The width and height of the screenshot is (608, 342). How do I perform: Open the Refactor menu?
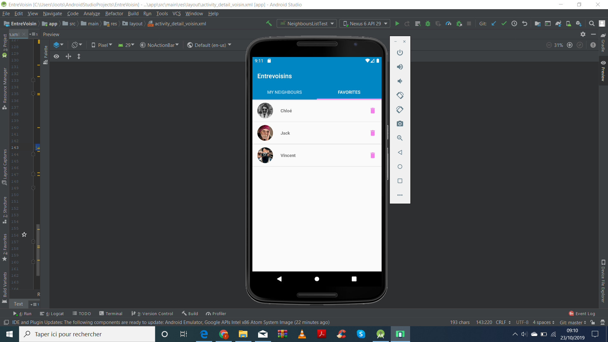114,14
